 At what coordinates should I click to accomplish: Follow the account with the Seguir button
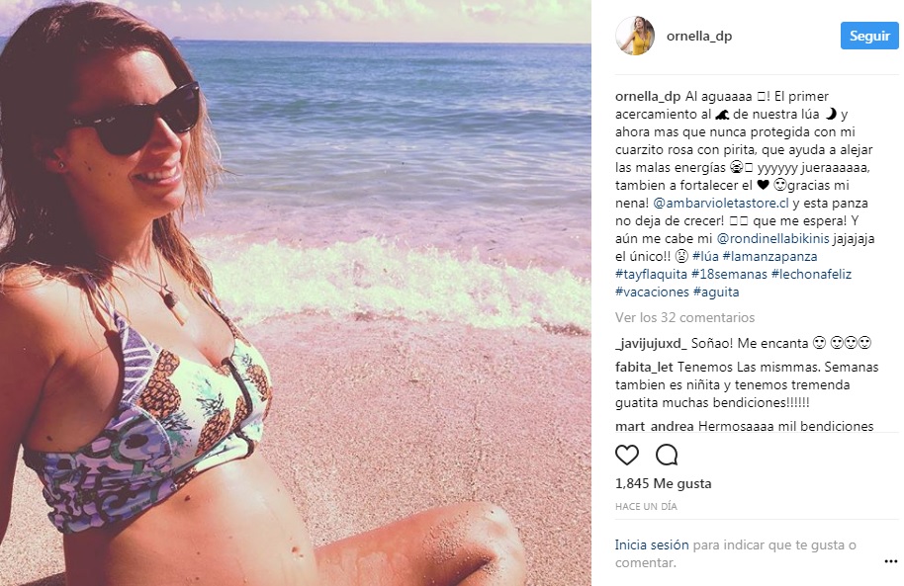pos(869,36)
